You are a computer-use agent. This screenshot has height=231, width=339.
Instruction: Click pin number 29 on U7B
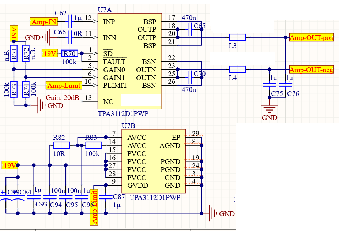[195, 133]
